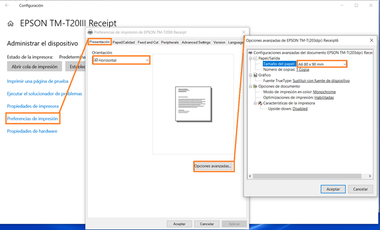Collapse the Papel/Salida tree node
The width and height of the screenshot is (380, 230).
250,59
